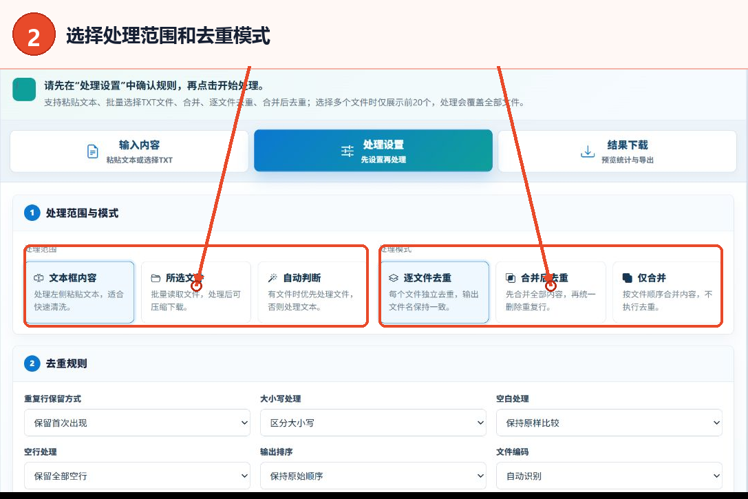Select the 文本框内容 scope option
This screenshot has height=499, width=748.
pos(80,292)
